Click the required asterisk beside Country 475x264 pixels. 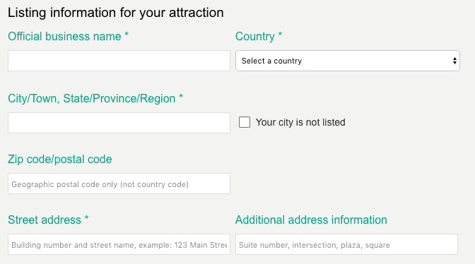pyautogui.click(x=280, y=35)
